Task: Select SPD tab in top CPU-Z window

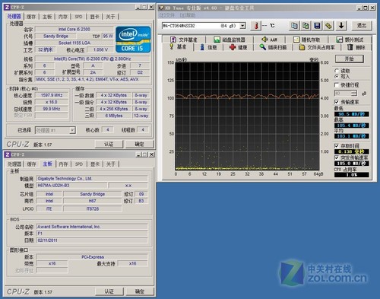Action: 78,17
